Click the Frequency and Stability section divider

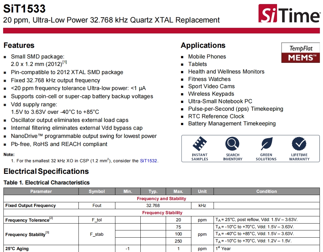(161, 198)
